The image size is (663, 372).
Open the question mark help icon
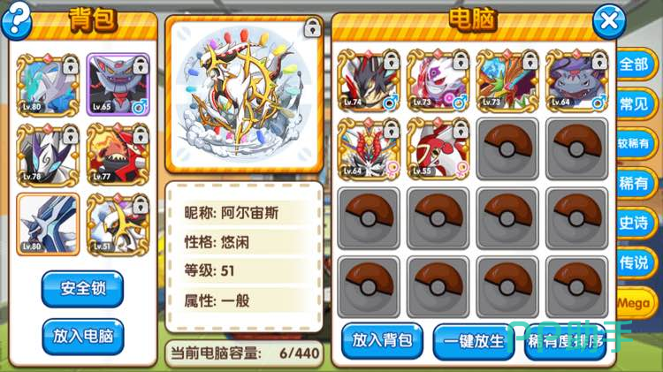pyautogui.click(x=16, y=19)
